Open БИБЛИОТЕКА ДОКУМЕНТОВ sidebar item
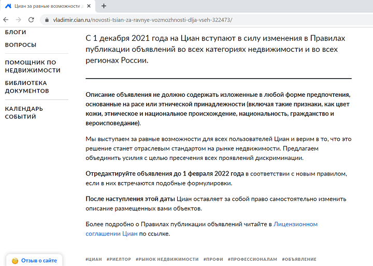 (27, 87)
